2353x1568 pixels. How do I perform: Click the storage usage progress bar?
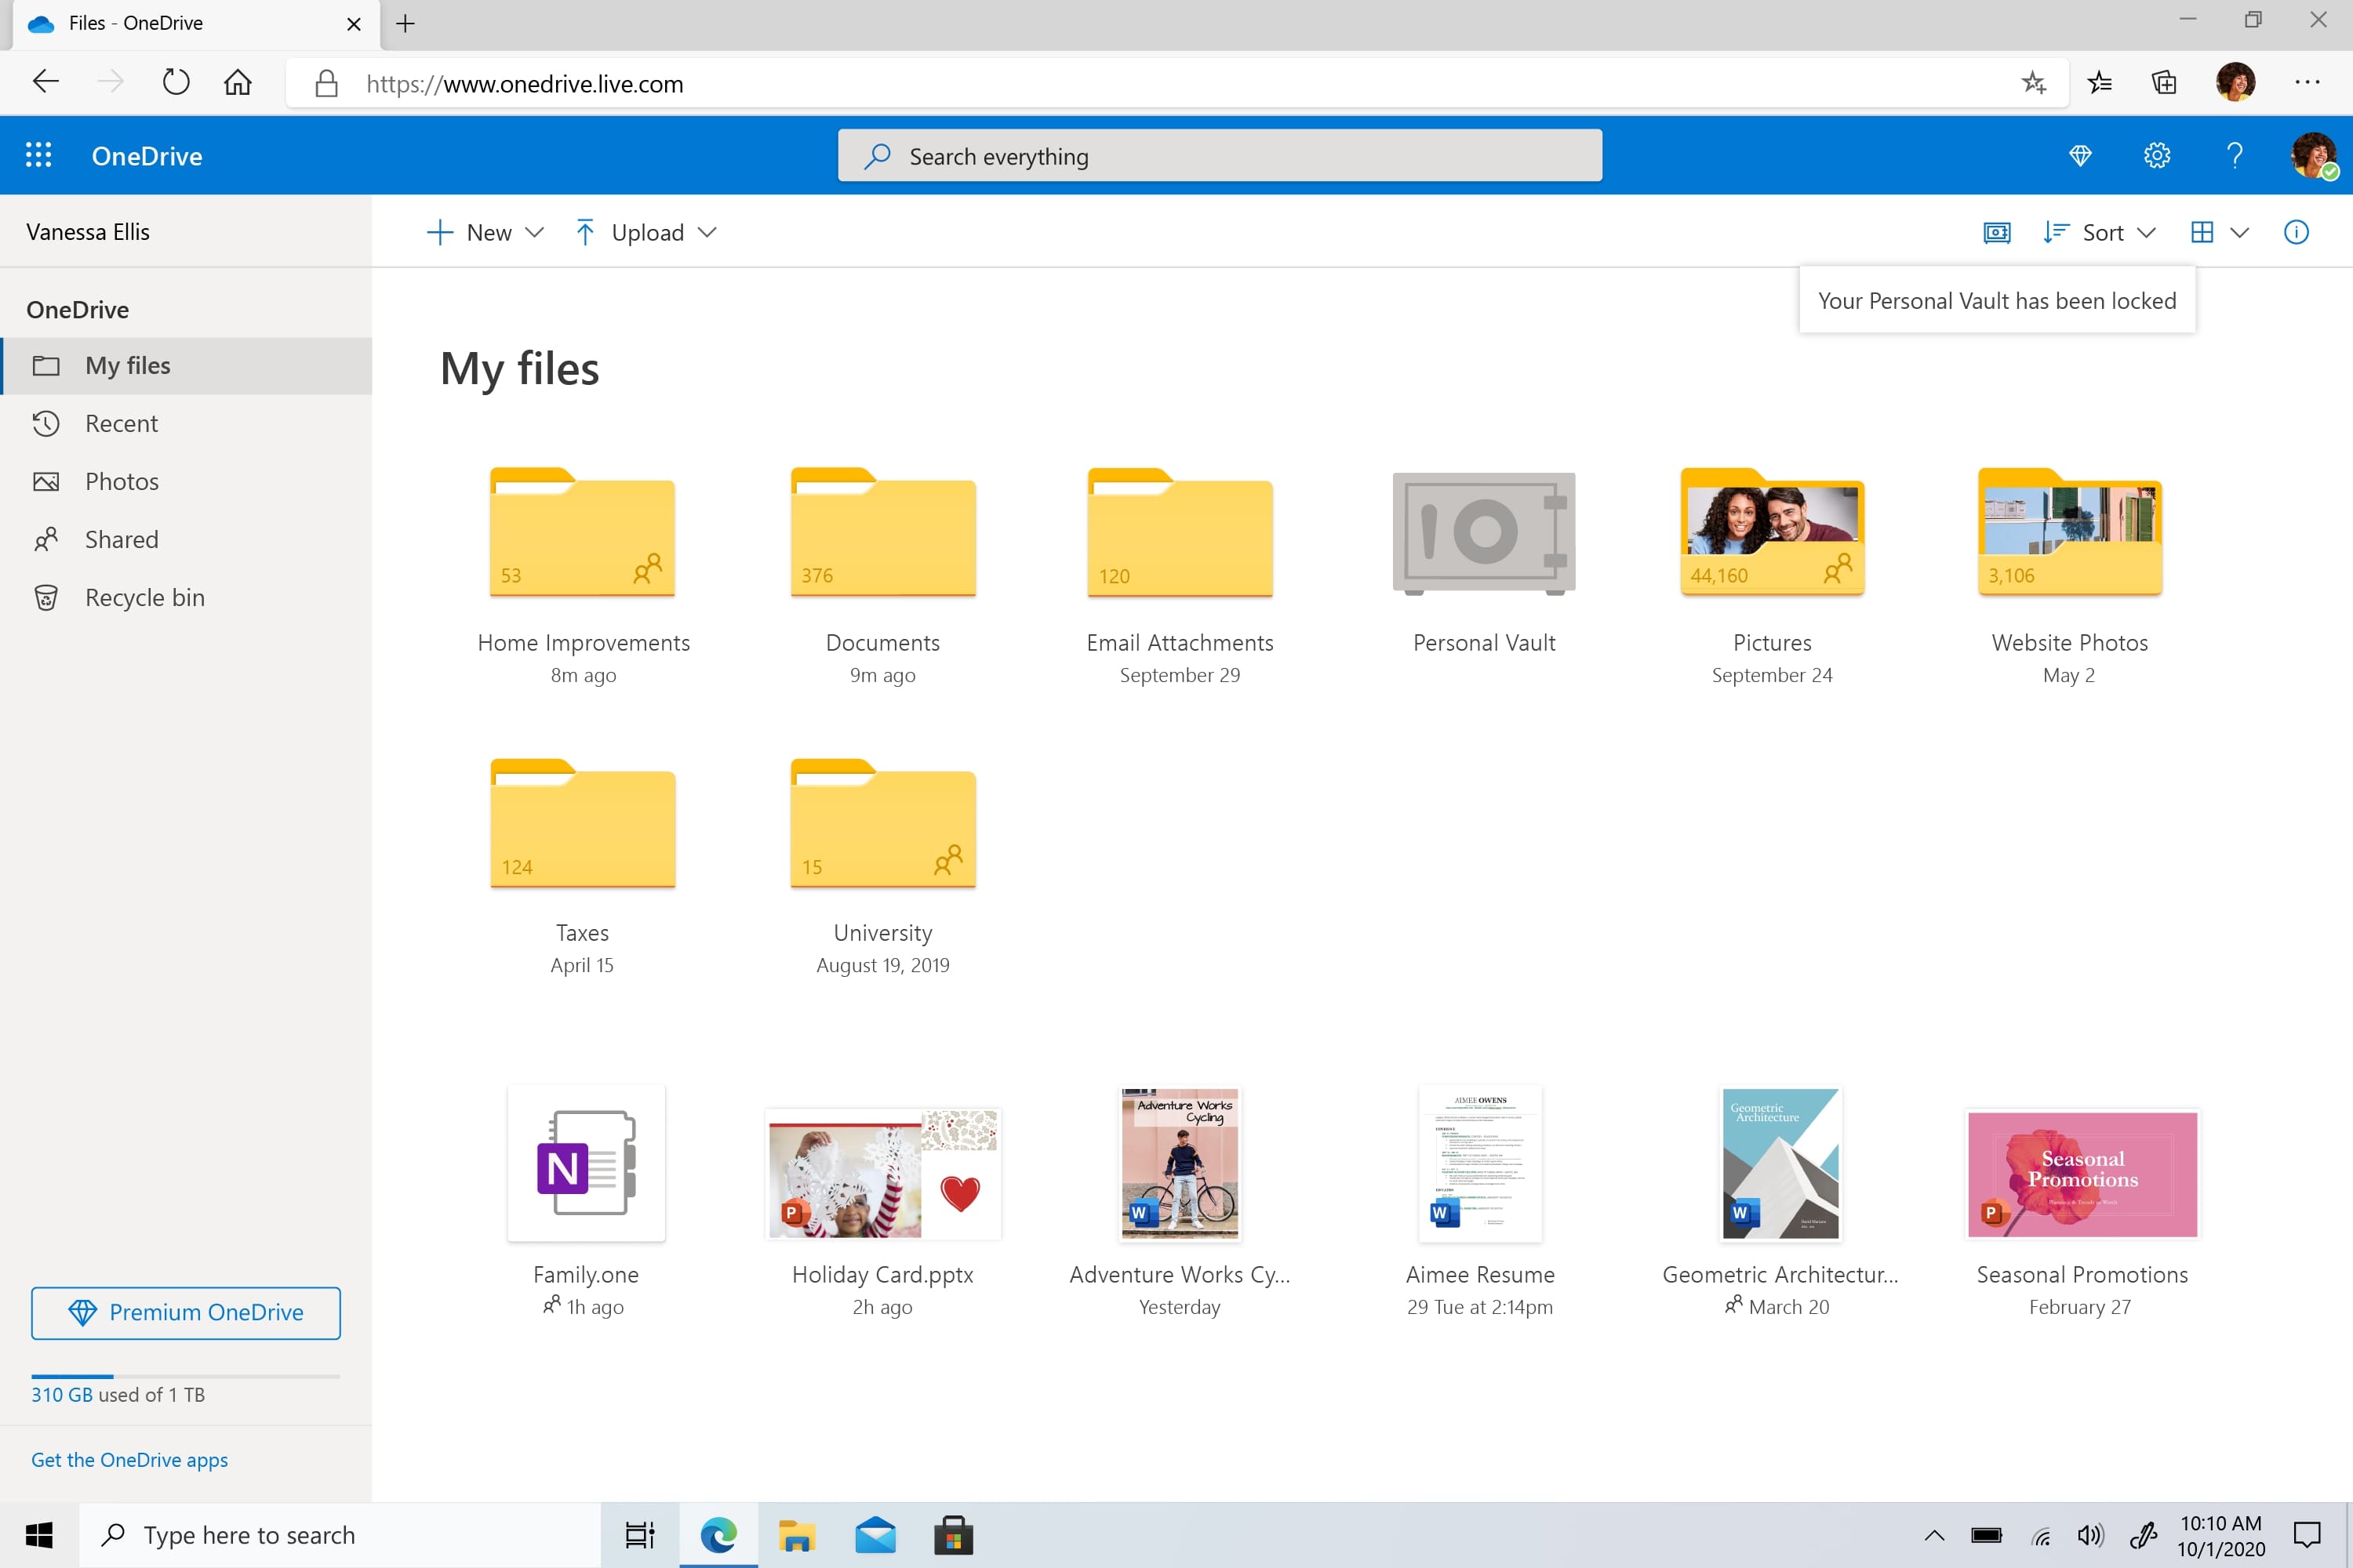tap(186, 1376)
